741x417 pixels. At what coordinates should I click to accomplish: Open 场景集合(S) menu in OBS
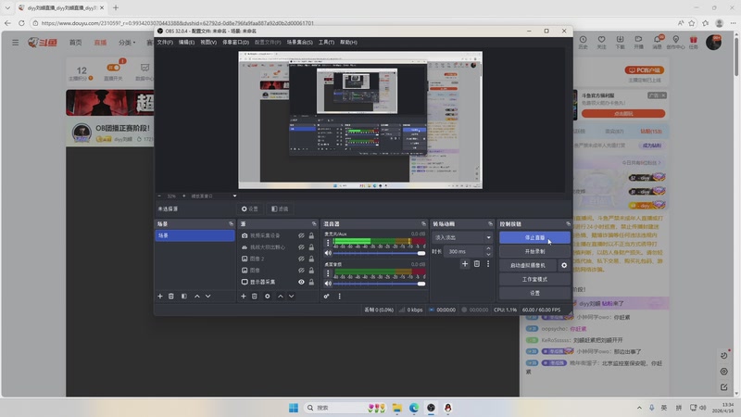(x=299, y=42)
